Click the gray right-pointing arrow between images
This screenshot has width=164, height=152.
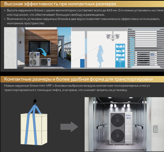[69, 127]
